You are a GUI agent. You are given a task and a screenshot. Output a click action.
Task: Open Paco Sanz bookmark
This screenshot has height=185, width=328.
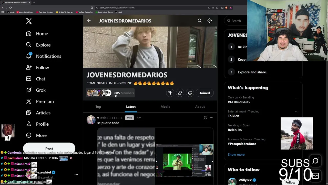pyautogui.click(x=45, y=12)
